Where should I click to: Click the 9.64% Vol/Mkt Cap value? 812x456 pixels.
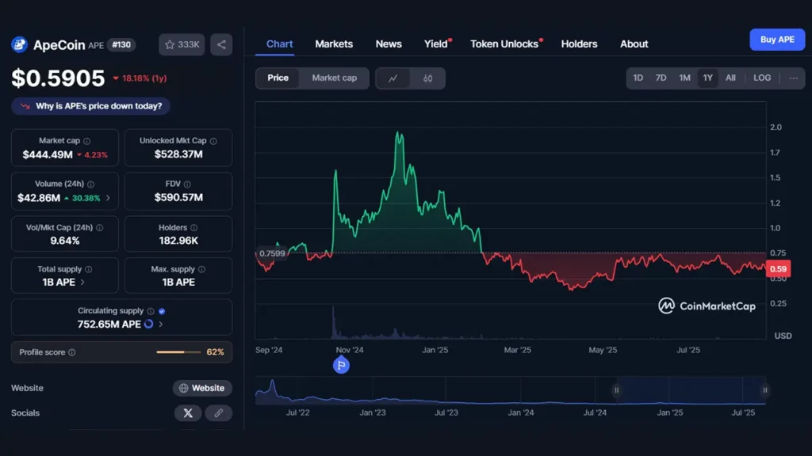[65, 241]
